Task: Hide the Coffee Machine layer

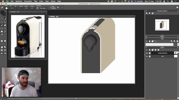Action: point(147,53)
